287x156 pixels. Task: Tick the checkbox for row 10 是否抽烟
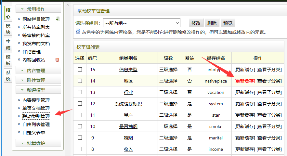tap(80, 126)
